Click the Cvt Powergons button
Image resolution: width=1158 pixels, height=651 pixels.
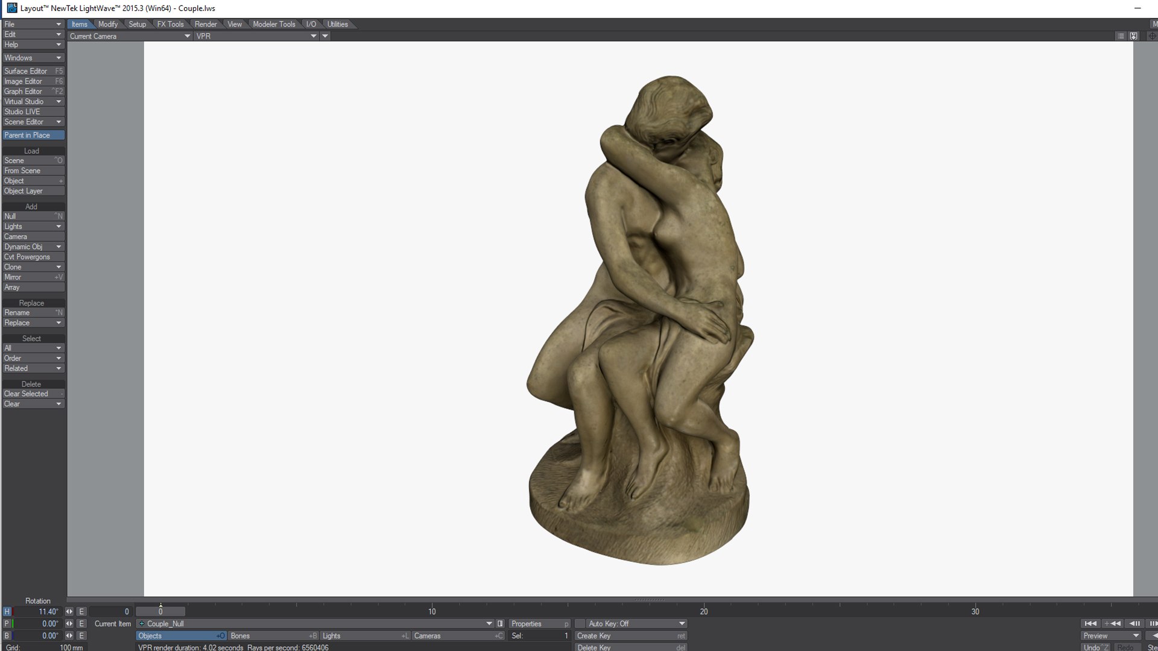click(33, 257)
